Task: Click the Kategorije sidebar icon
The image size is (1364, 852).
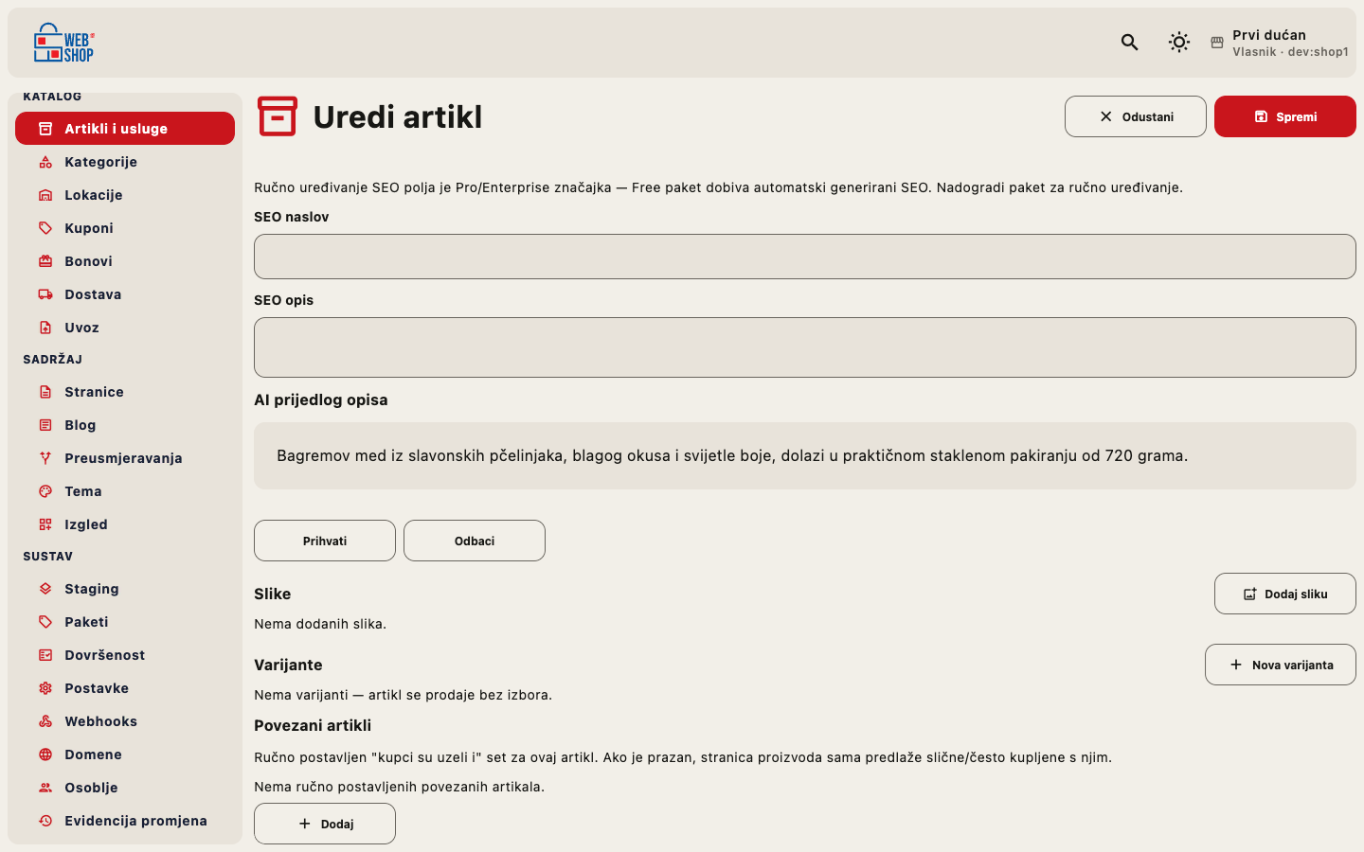Action: (45, 162)
